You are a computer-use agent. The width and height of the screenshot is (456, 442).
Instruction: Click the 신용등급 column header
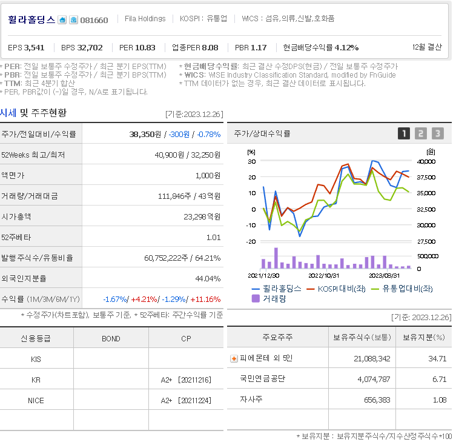[36, 338]
